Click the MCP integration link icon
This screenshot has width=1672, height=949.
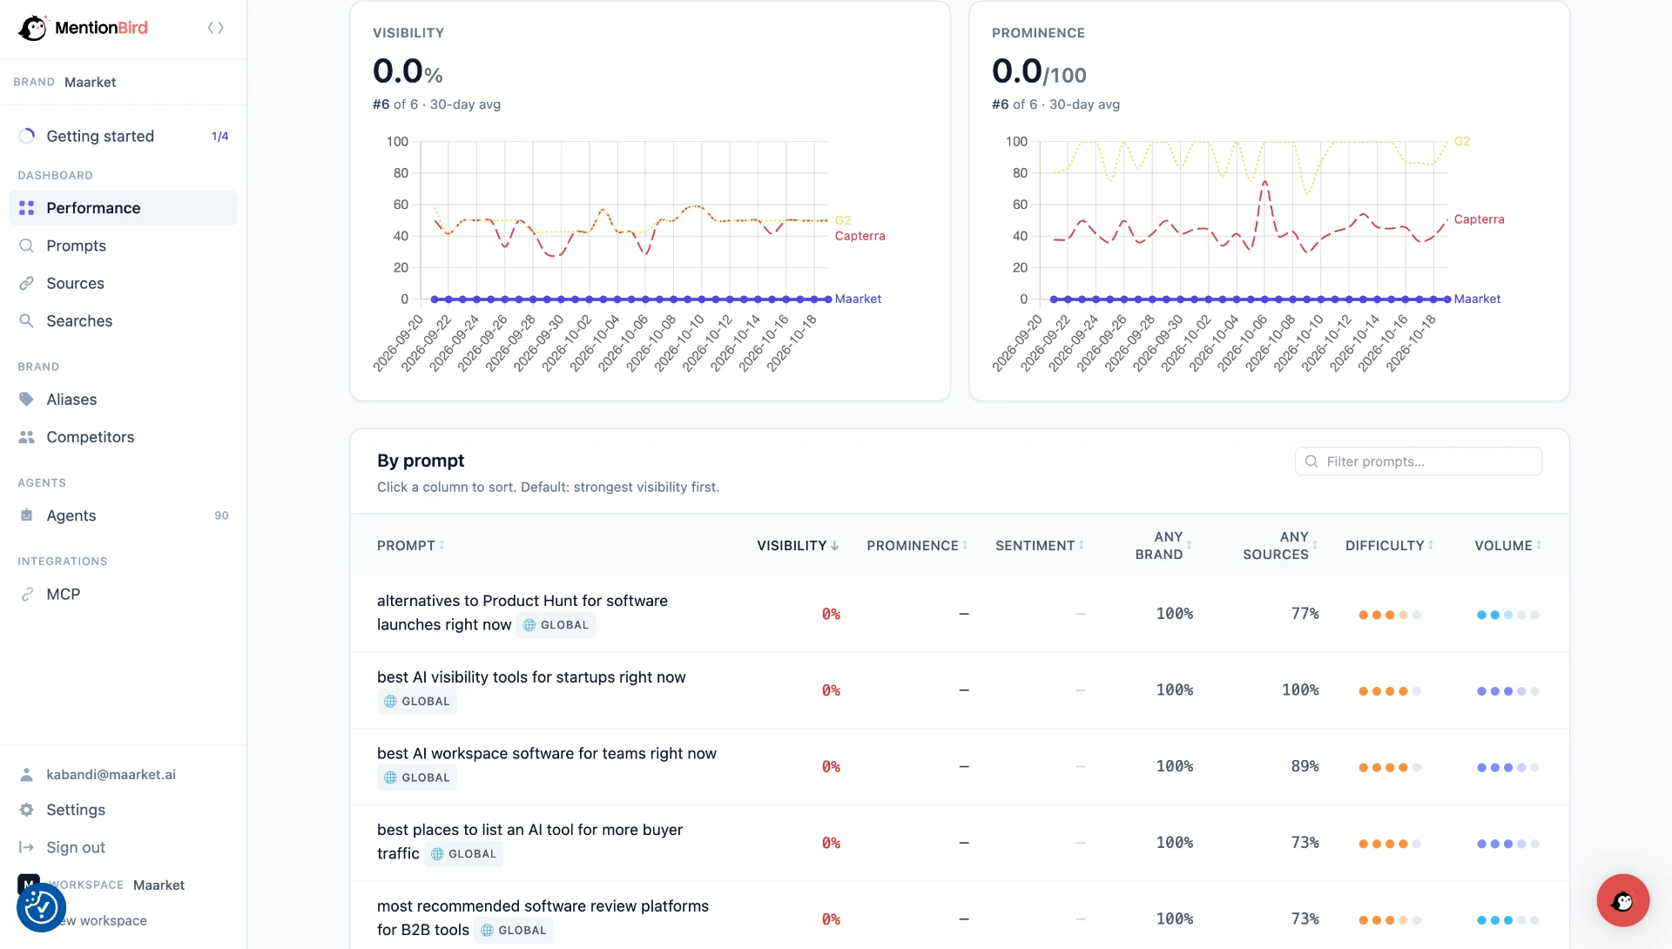(x=27, y=594)
